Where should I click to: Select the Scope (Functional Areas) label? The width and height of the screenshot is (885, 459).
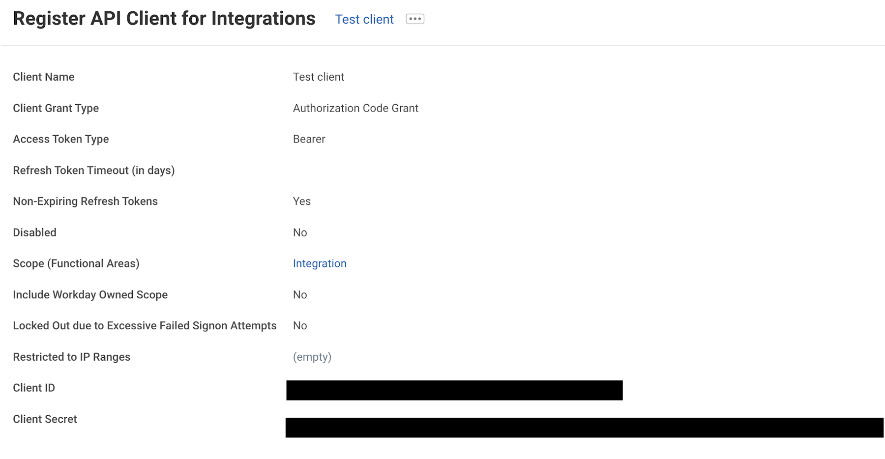coord(76,263)
